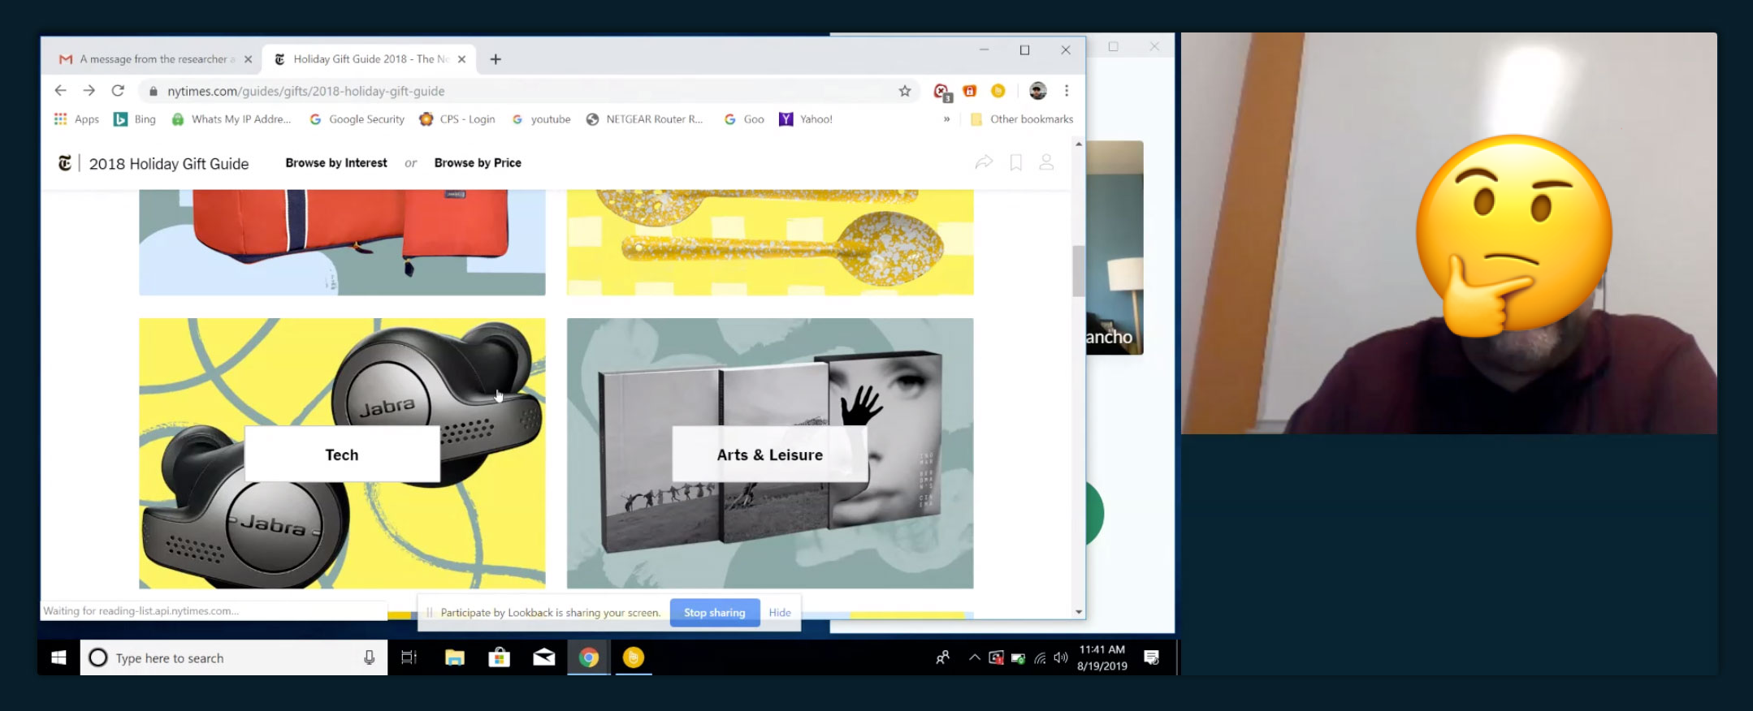Open the Tech gift category

(342, 454)
